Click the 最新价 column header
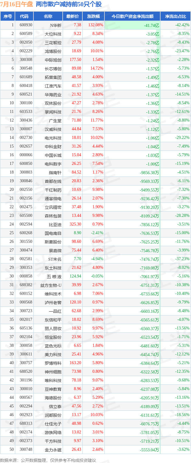The image size is (191, 463). pyautogui.click(x=73, y=16)
